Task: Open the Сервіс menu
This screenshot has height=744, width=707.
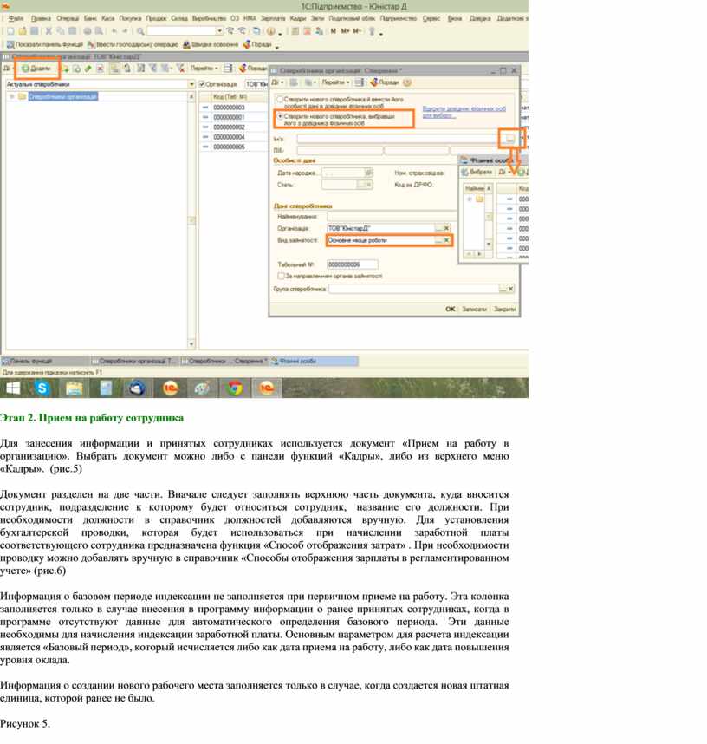Action: (431, 18)
